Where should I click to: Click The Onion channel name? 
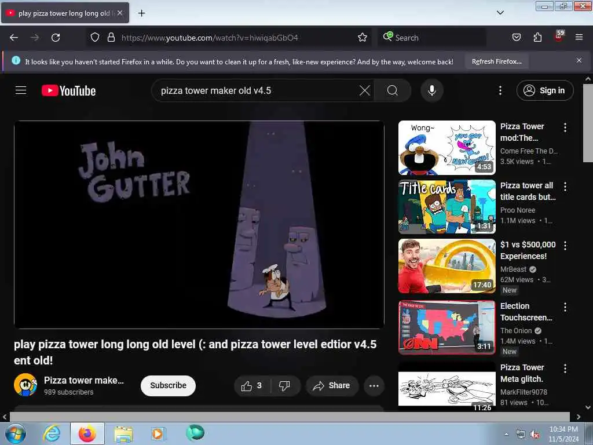(516, 330)
